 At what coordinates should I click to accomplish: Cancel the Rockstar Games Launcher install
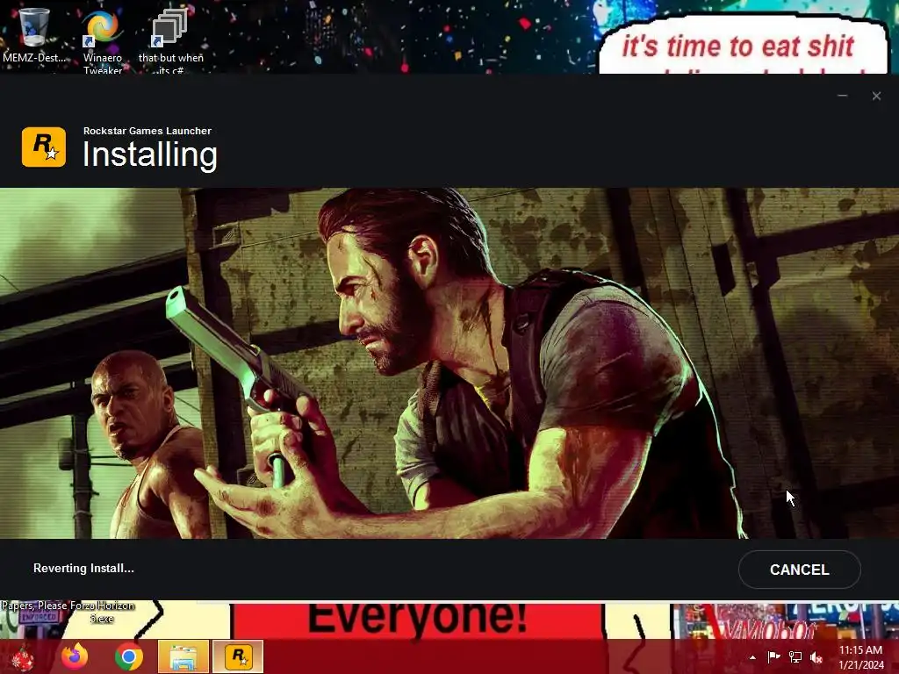coord(799,570)
